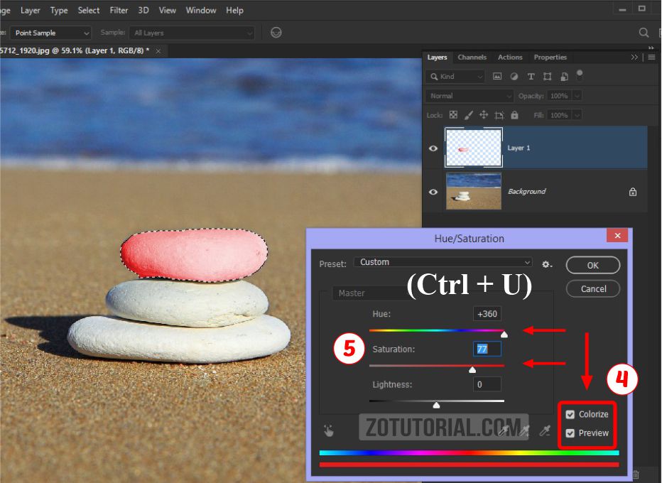This screenshot has width=662, height=483.
Task: Click the Hue value field
Action: tap(487, 314)
